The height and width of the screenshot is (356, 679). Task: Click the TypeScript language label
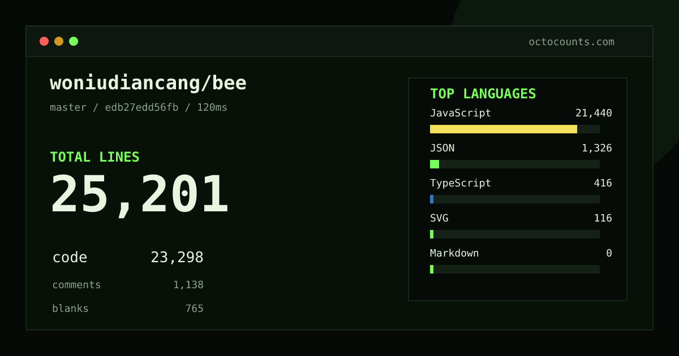461,183
